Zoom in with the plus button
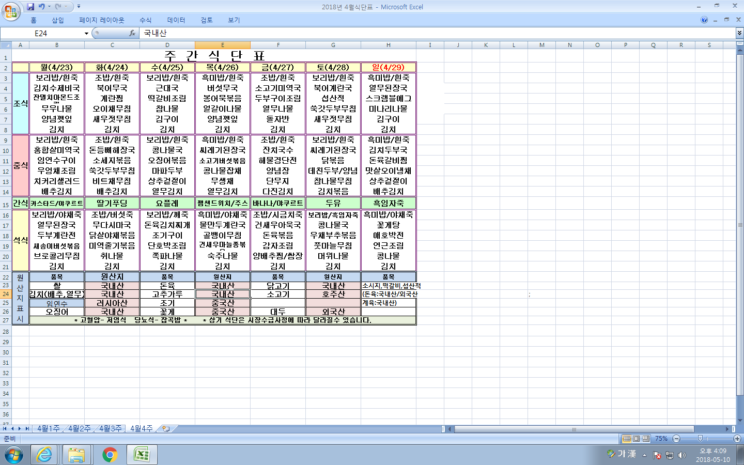The height and width of the screenshot is (465, 744). click(x=737, y=439)
